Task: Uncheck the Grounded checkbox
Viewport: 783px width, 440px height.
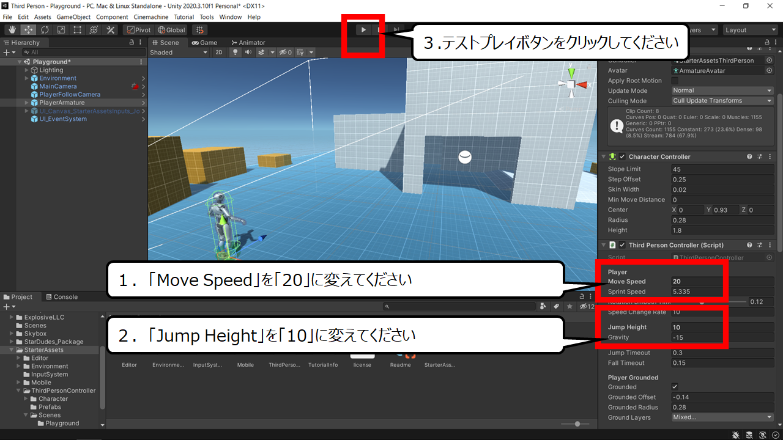Action: point(675,387)
